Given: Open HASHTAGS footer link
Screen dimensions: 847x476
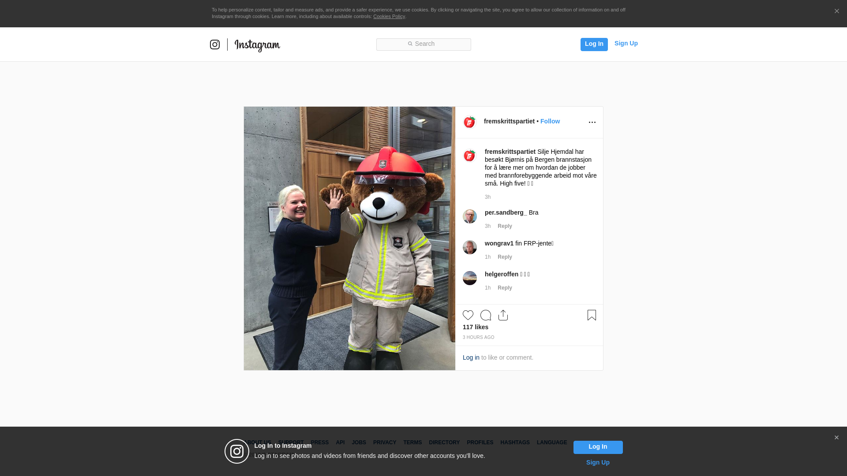Looking at the screenshot, I should click(515, 443).
